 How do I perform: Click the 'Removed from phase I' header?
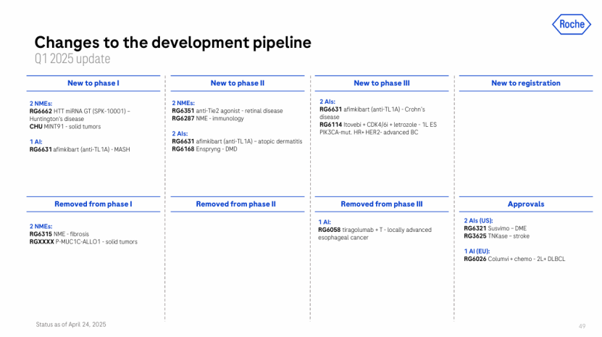point(93,204)
